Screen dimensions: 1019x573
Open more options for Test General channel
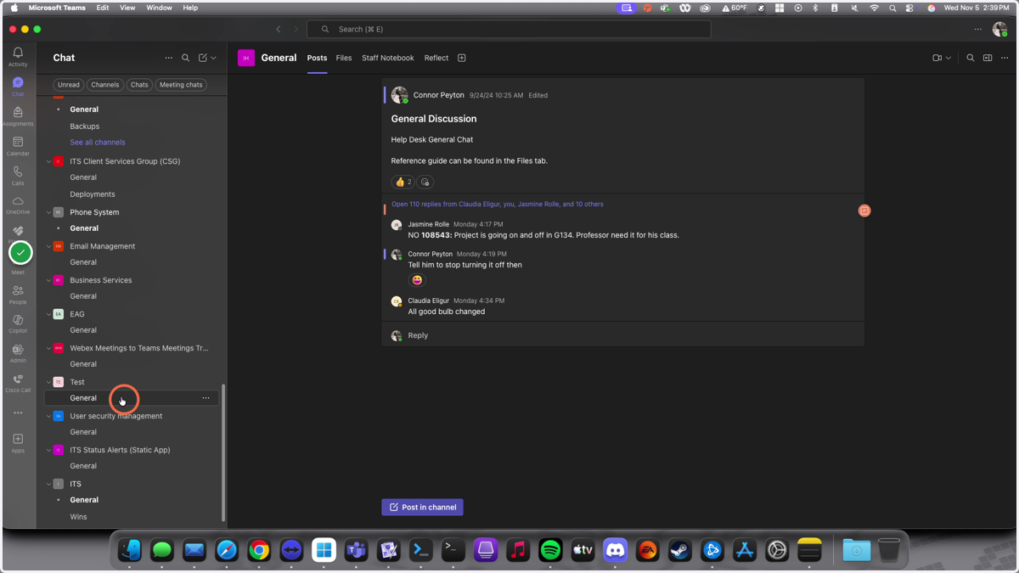205,398
